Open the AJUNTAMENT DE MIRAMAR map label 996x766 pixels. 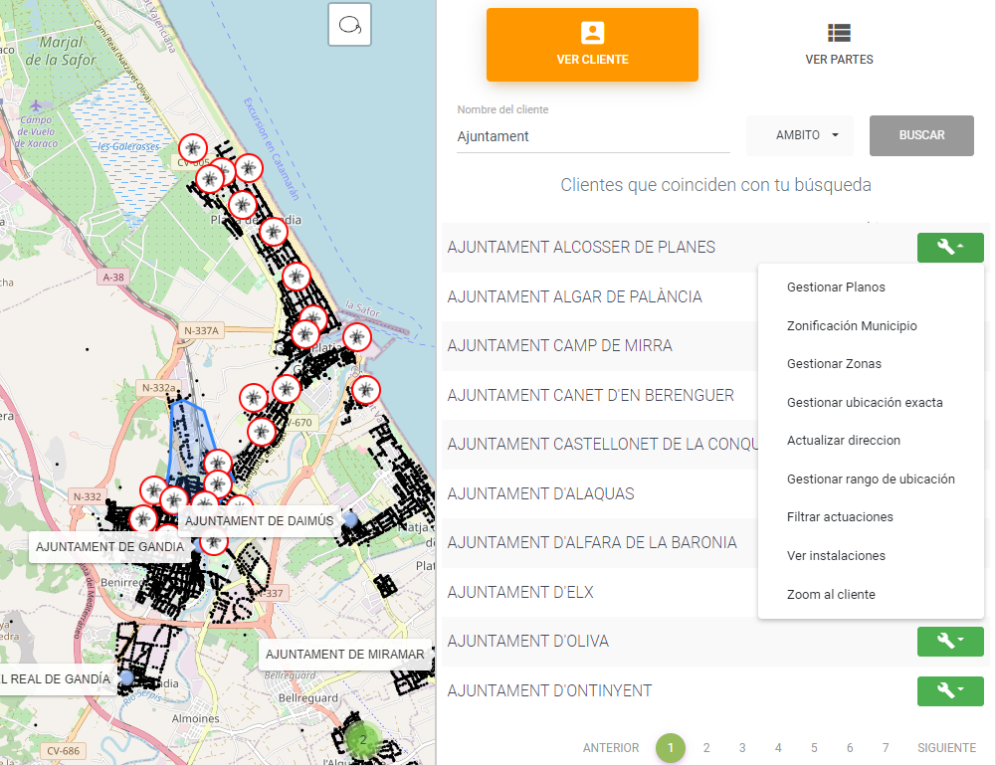[x=345, y=655]
